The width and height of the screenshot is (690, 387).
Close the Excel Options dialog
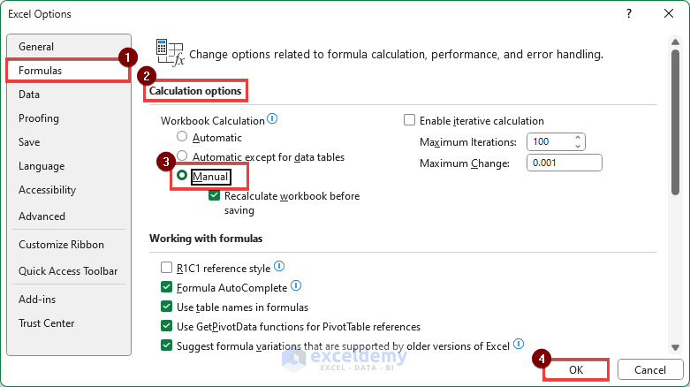click(x=669, y=14)
